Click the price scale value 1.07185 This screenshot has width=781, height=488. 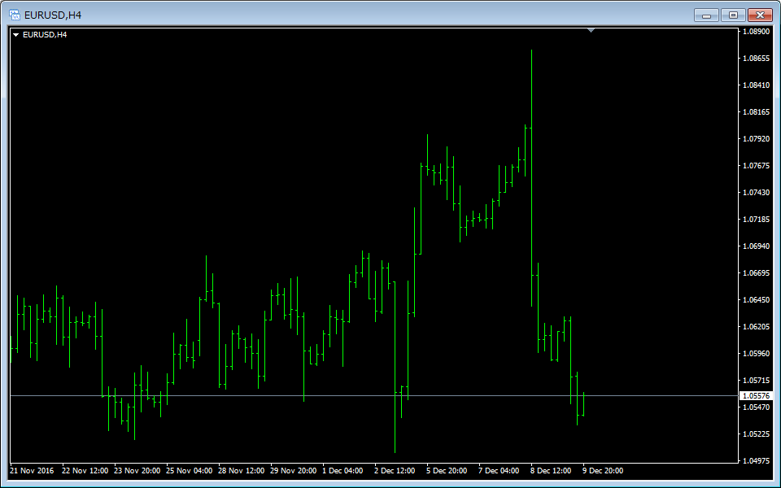click(x=756, y=219)
